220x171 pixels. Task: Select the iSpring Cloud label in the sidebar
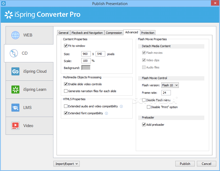(35, 71)
